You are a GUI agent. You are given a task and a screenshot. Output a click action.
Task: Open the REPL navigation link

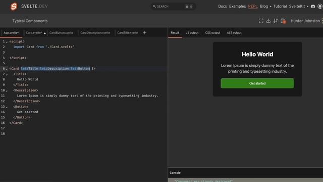pos(253,7)
